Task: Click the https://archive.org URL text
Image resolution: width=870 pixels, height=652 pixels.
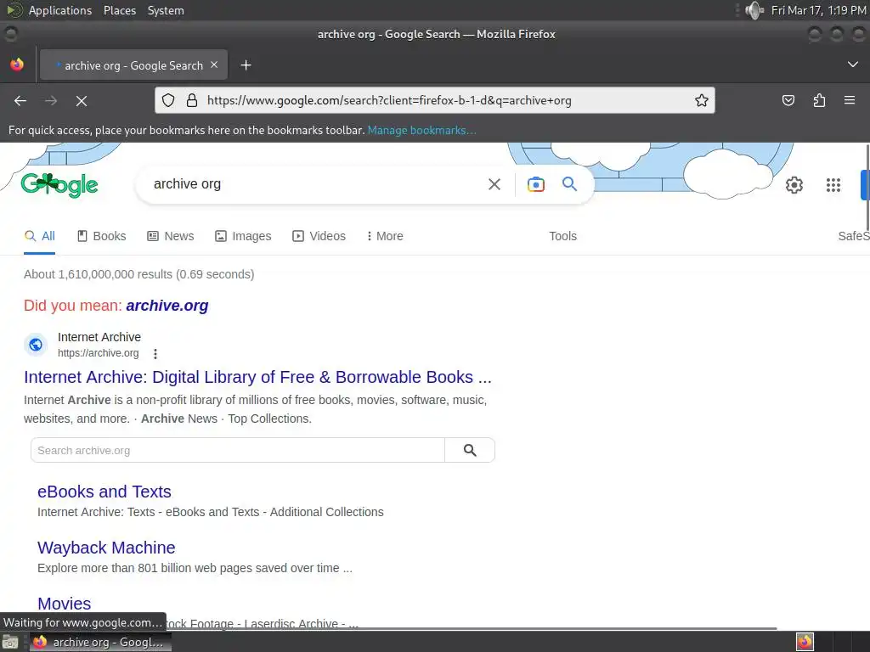Action: click(99, 353)
